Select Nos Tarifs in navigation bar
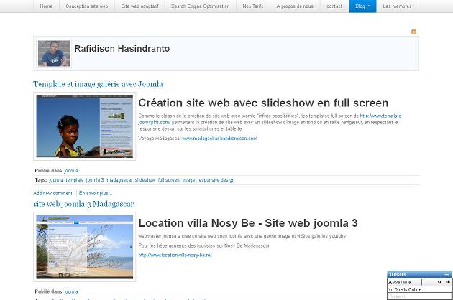This screenshot has height=300, width=453. click(252, 6)
